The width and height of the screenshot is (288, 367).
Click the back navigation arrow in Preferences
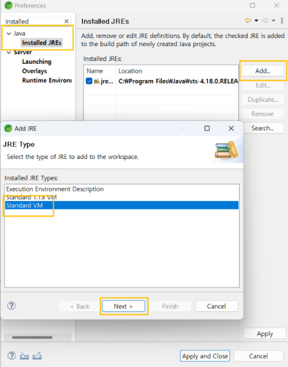coord(248,21)
